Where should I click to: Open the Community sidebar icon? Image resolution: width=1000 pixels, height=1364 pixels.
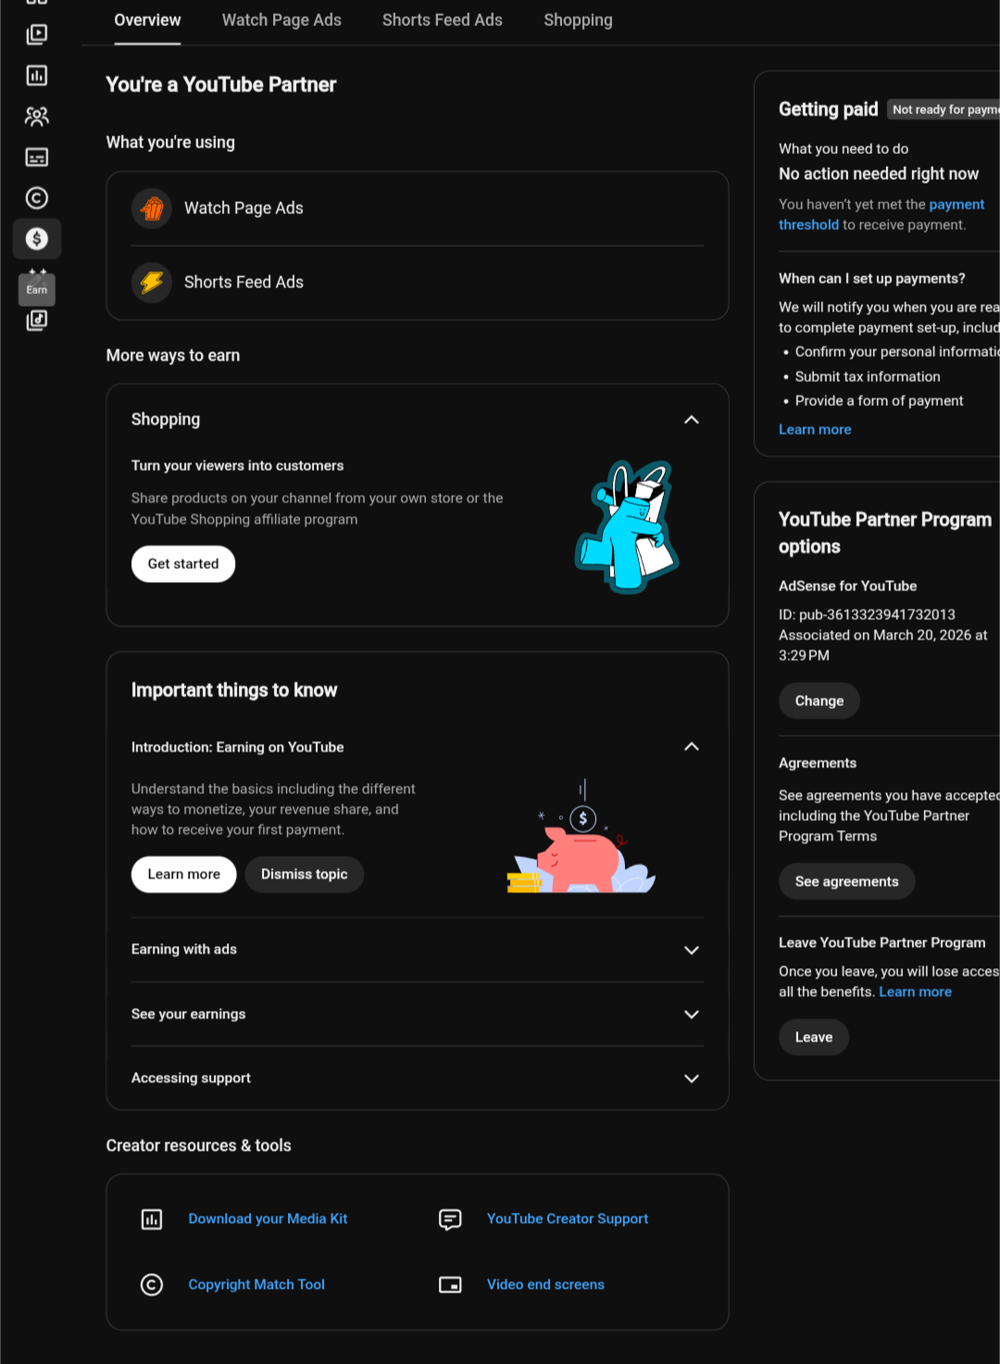point(37,116)
